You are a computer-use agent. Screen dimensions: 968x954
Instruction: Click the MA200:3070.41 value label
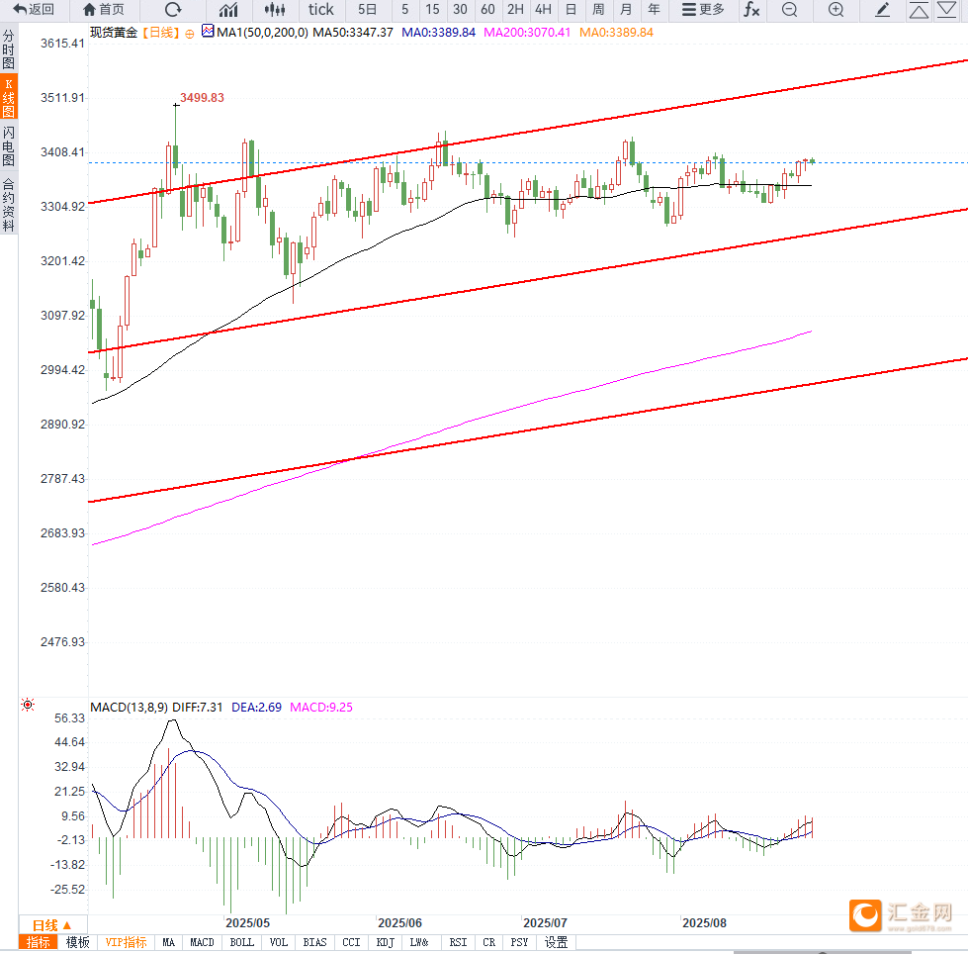(527, 32)
